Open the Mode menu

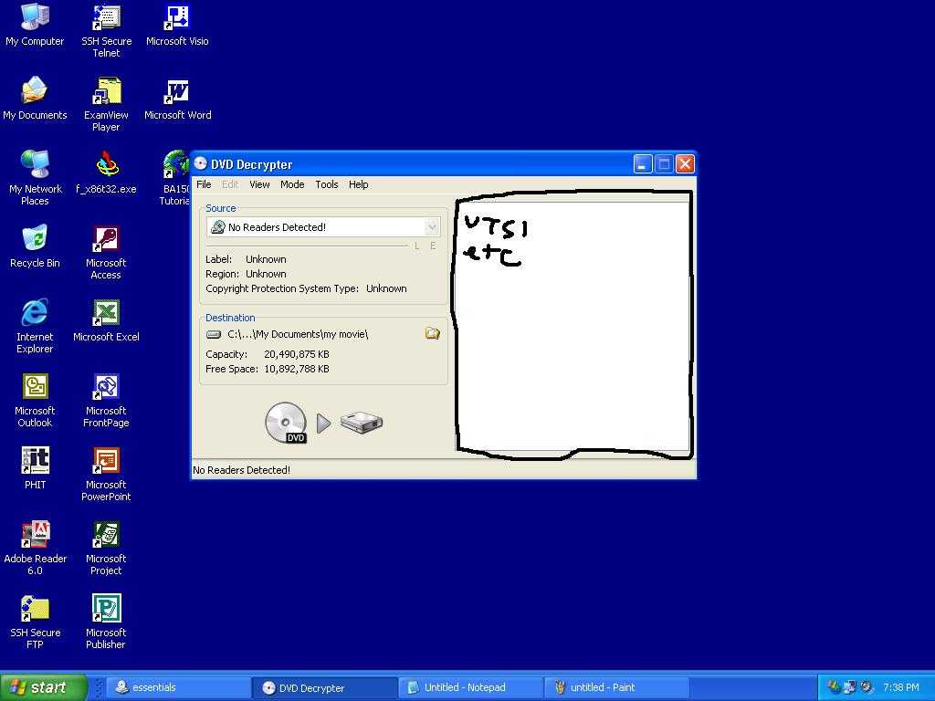292,184
